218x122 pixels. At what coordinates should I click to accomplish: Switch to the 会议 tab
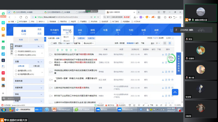coord(80,31)
